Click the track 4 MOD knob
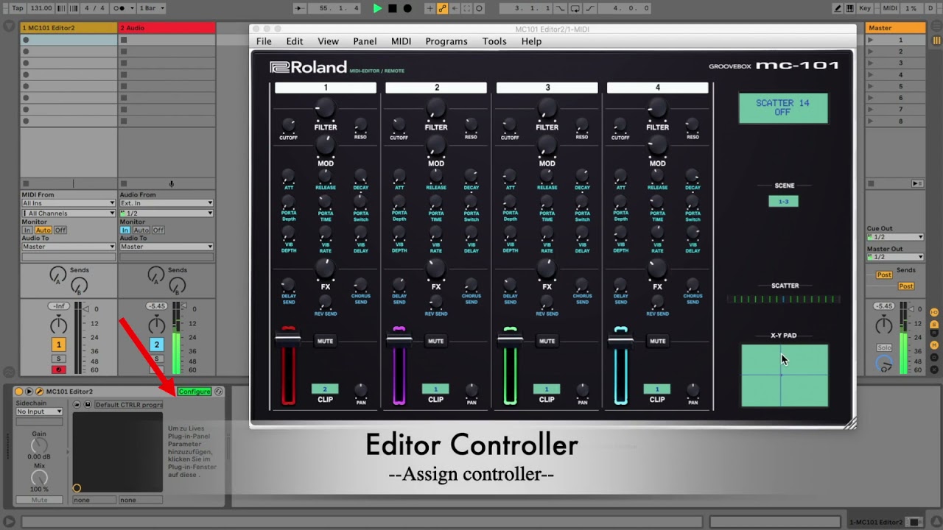This screenshot has height=530, width=943. tap(657, 146)
